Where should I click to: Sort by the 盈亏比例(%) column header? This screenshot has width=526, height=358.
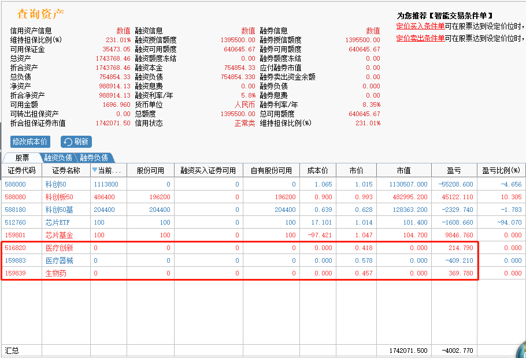click(x=501, y=170)
